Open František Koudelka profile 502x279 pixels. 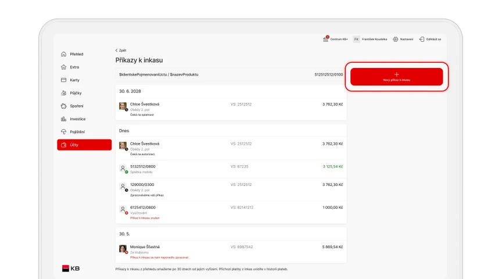(370, 39)
